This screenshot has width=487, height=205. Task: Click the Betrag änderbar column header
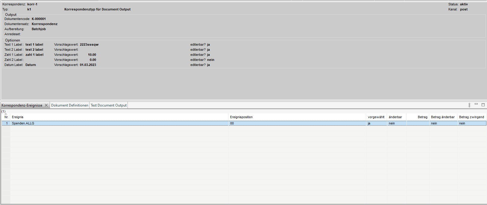(443, 117)
